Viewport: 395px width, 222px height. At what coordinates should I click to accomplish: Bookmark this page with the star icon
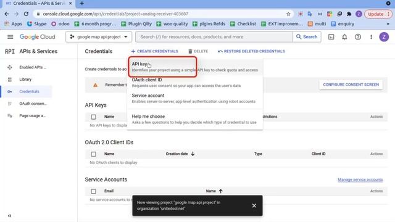coord(288,14)
